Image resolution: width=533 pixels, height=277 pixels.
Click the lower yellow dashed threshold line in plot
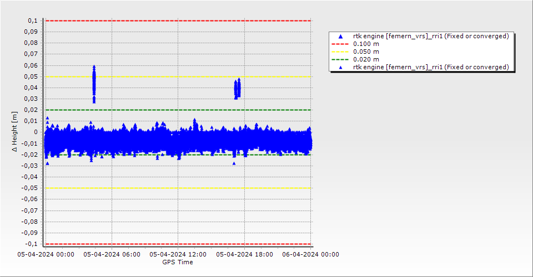(x=178, y=188)
